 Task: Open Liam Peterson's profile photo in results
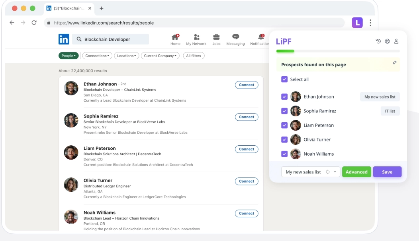point(71,152)
